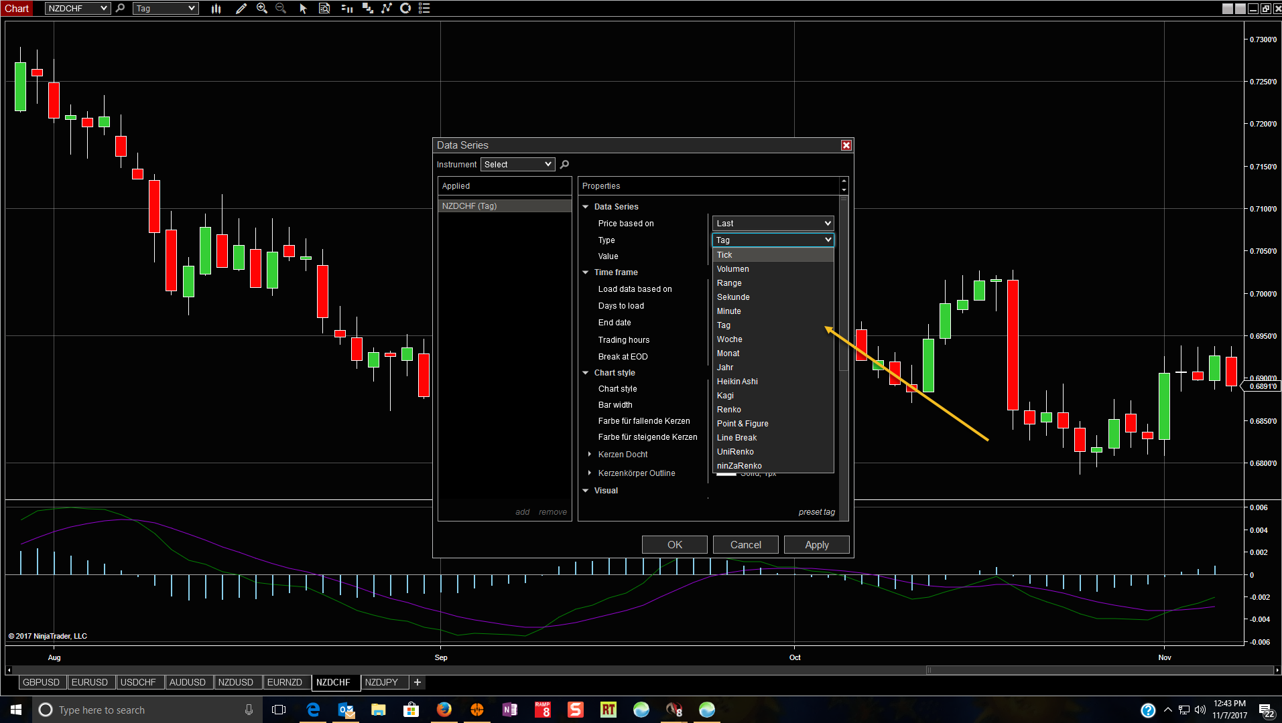Collapse the Data Series properties section
Viewport: 1282px width, 723px height.
click(x=586, y=207)
